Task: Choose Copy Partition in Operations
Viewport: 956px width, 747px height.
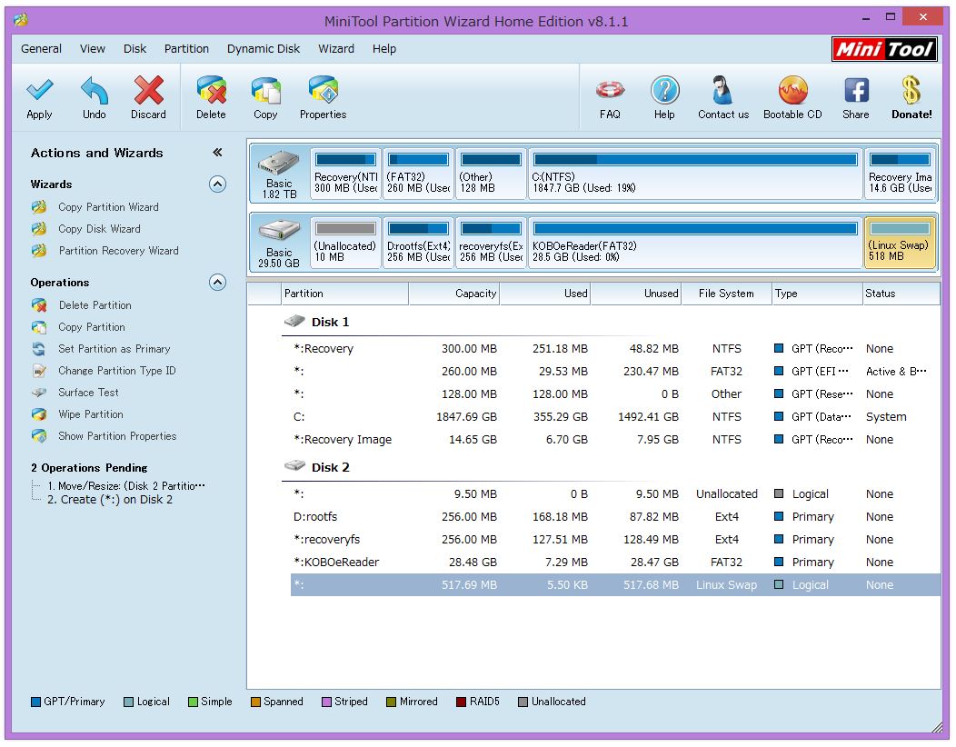Action: [x=92, y=327]
